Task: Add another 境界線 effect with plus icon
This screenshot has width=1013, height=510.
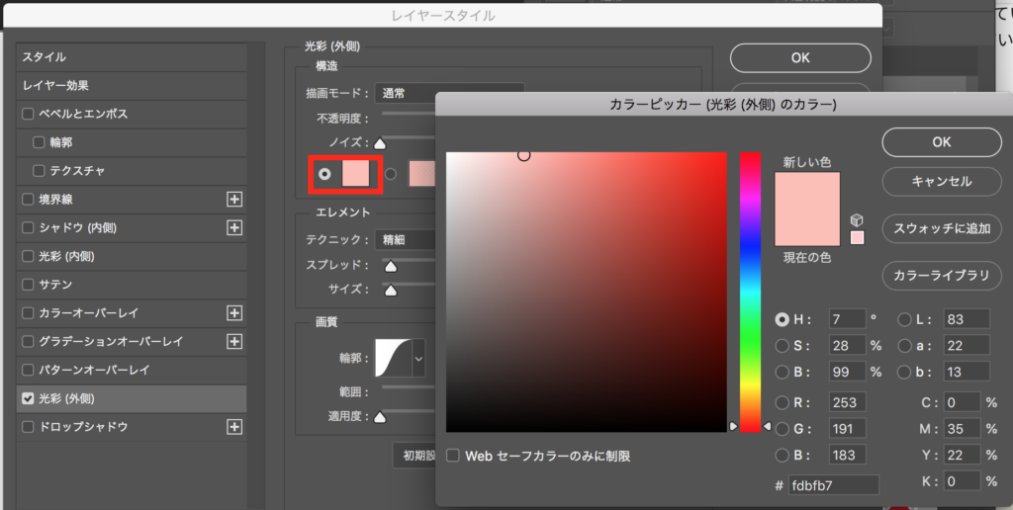Action: tap(234, 200)
